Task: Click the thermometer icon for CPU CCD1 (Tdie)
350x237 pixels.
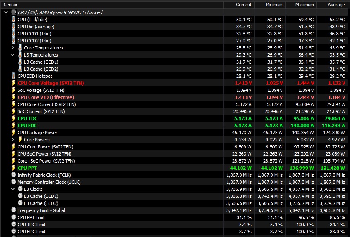Action: point(13,34)
